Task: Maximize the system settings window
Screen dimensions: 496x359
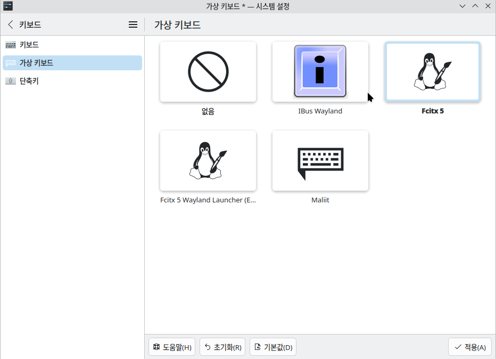Action: click(475, 6)
